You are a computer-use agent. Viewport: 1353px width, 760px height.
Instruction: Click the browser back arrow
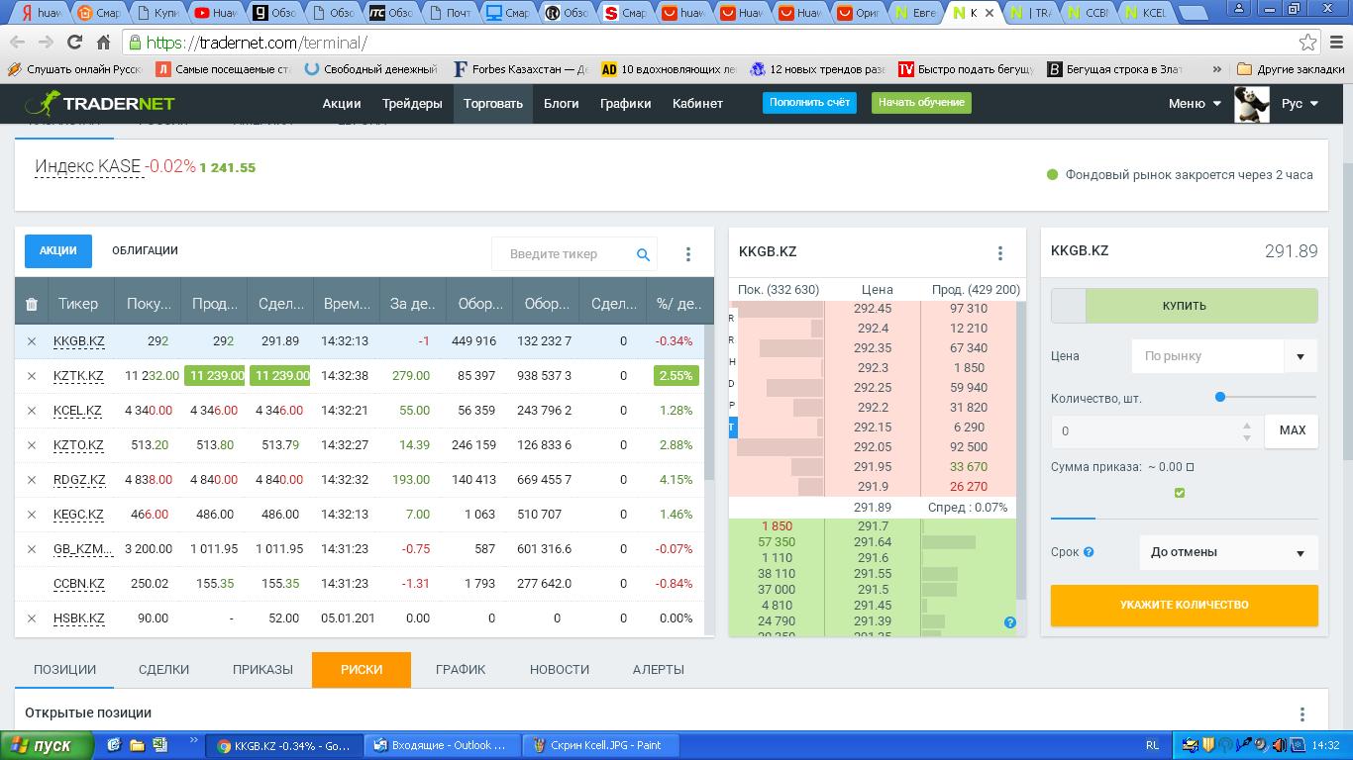point(17,43)
